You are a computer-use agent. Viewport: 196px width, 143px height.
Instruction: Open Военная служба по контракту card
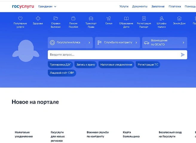[x=98, y=134]
